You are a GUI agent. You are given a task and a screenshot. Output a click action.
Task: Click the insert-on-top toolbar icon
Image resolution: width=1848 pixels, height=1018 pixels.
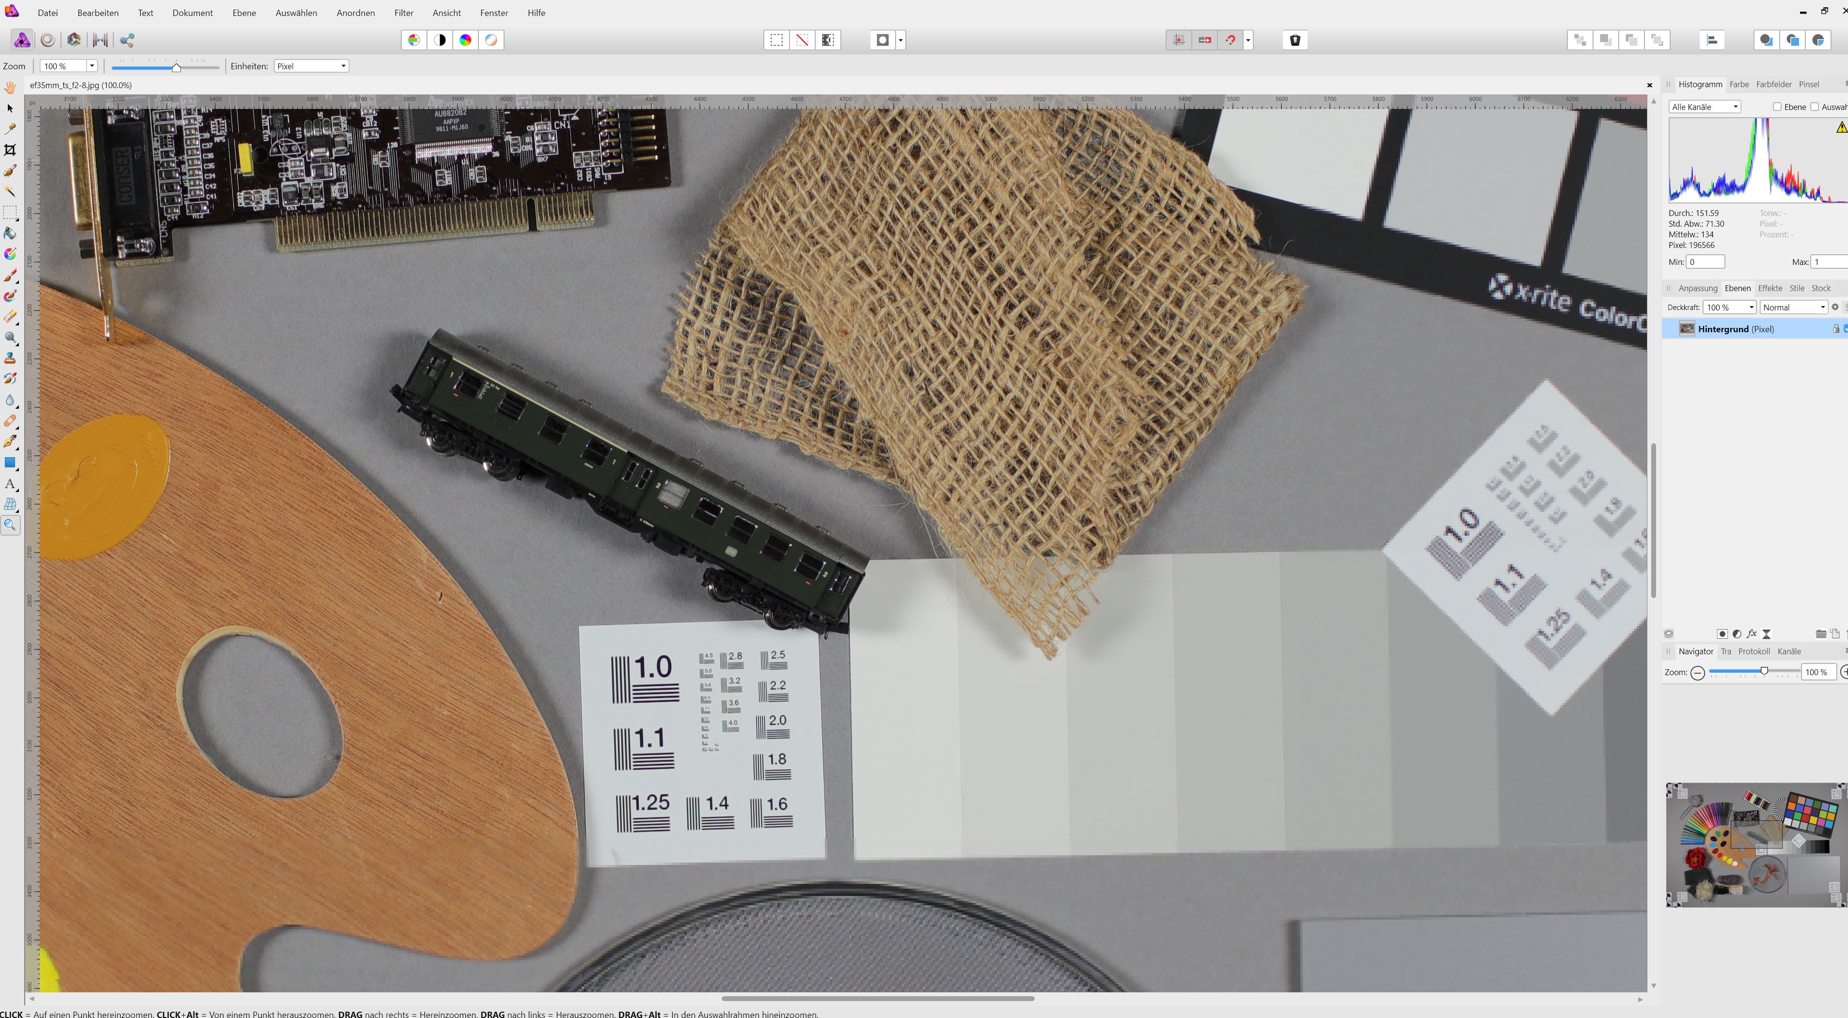[x=1792, y=40]
